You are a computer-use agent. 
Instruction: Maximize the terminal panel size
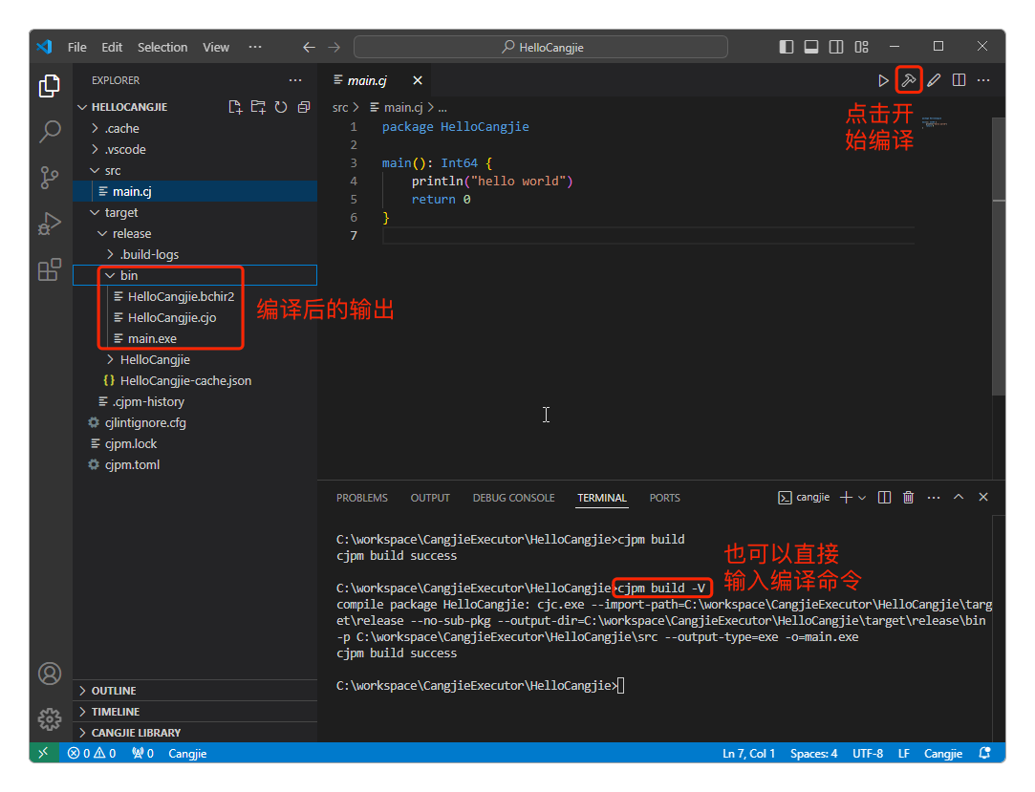pyautogui.click(x=959, y=497)
